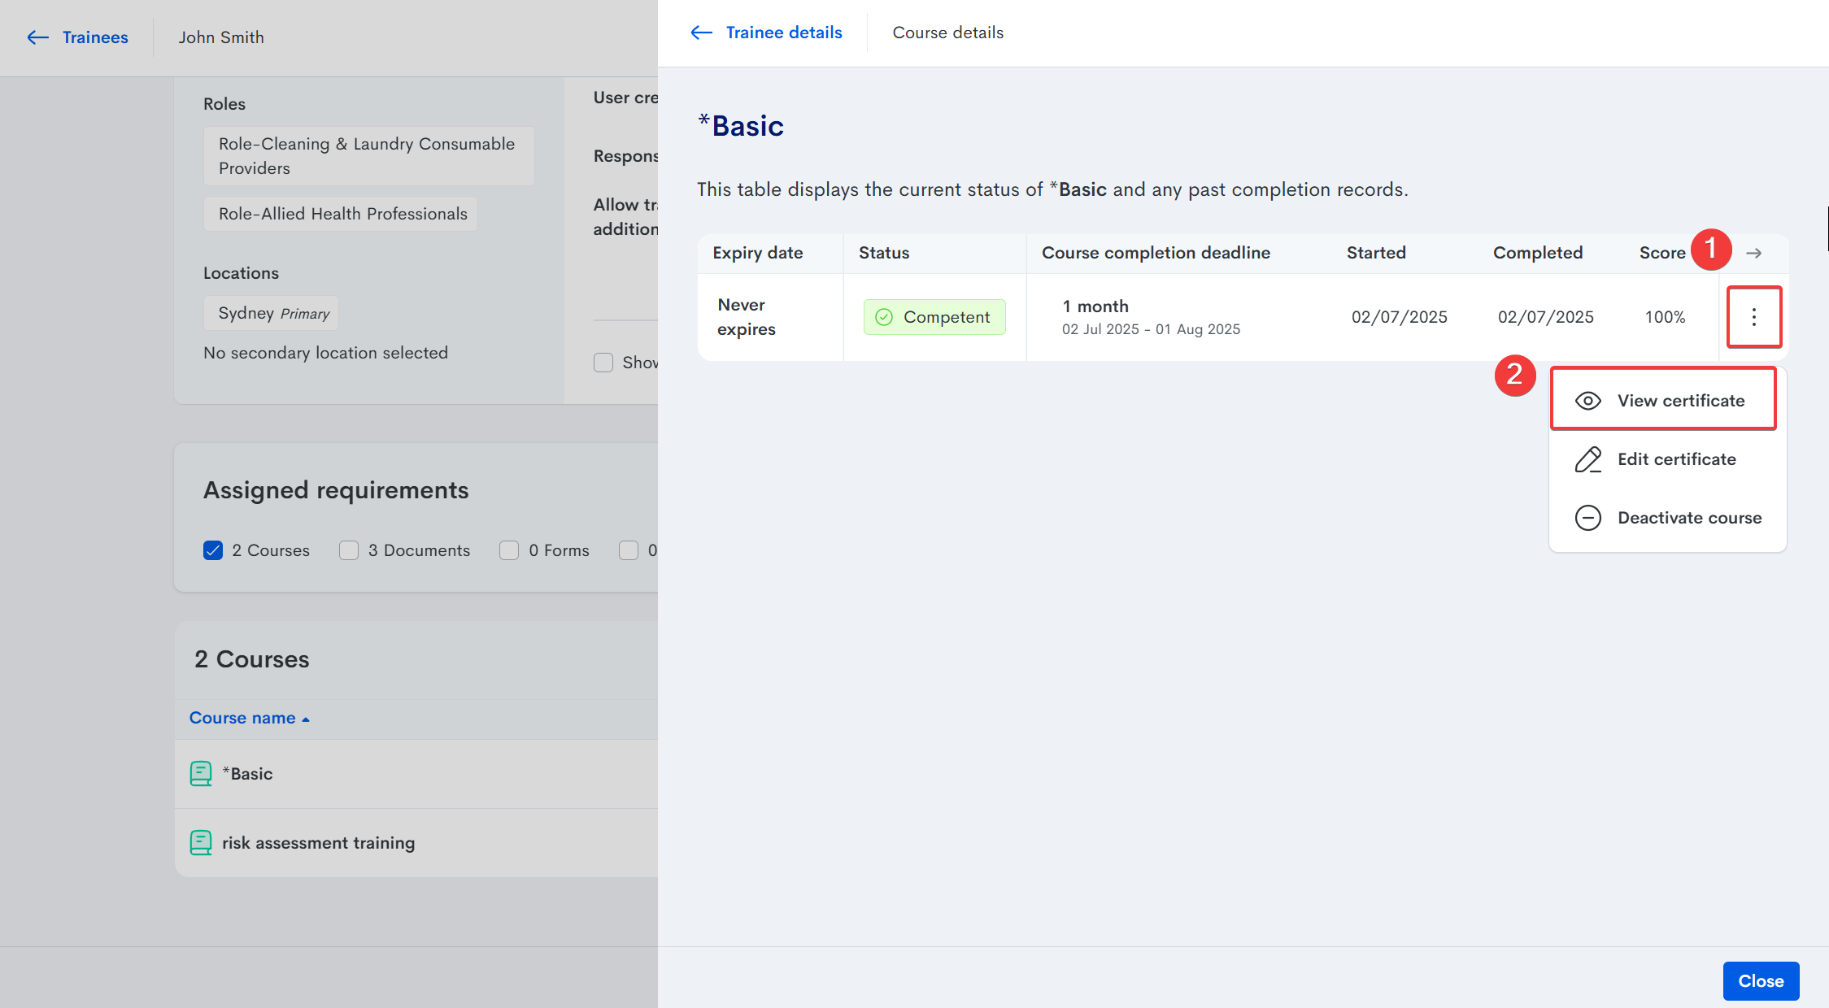Click the minus-circle Deactivate course icon
Screen dimensions: 1829x1008
[1587, 518]
